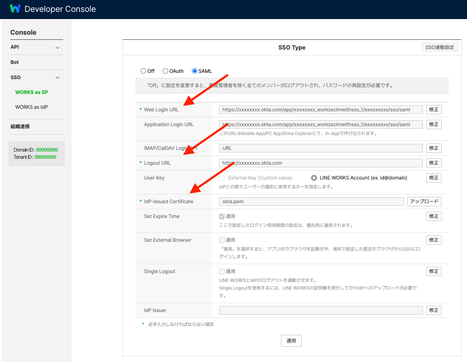Click the Single Logout label
The image size is (467, 362).
160,271
